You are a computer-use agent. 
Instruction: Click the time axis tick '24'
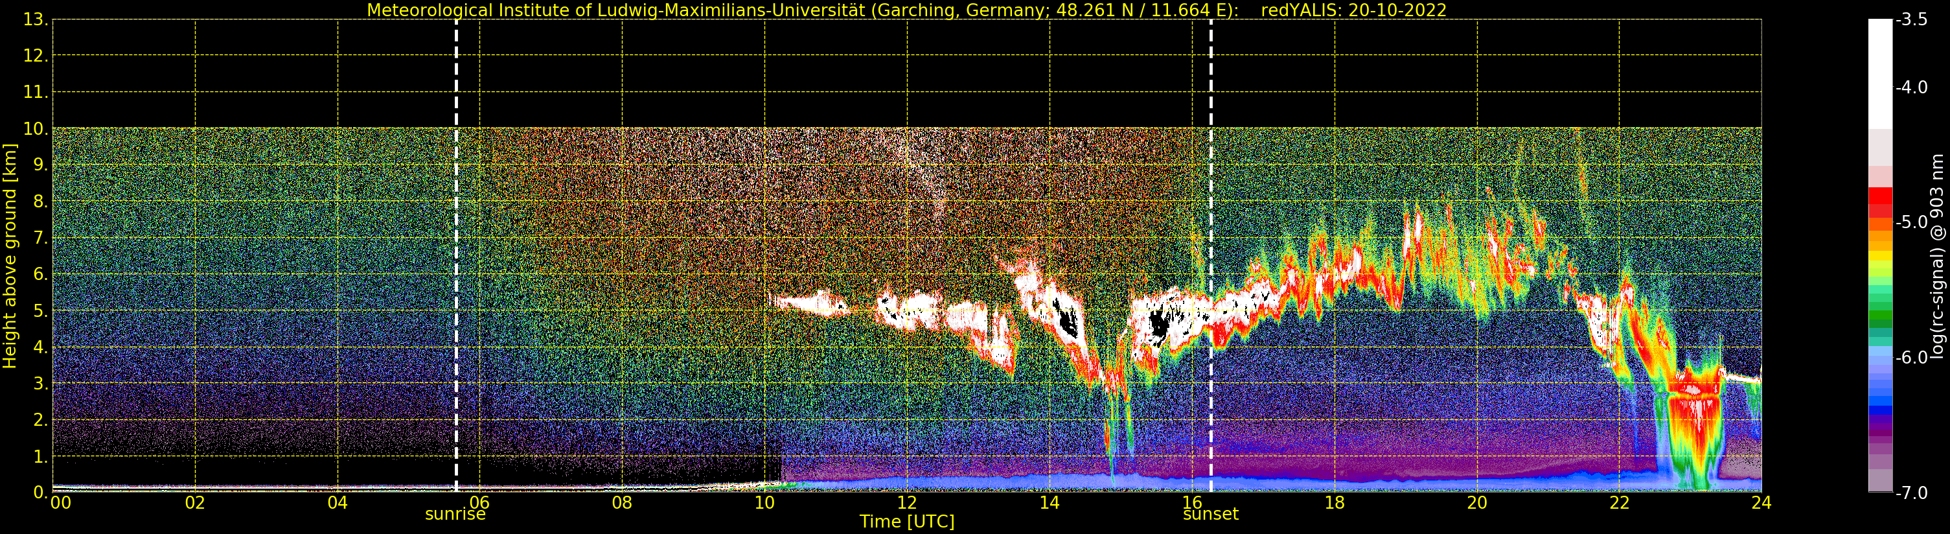click(x=1761, y=503)
